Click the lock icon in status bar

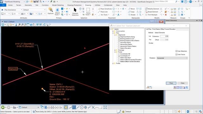coord(123,111)
